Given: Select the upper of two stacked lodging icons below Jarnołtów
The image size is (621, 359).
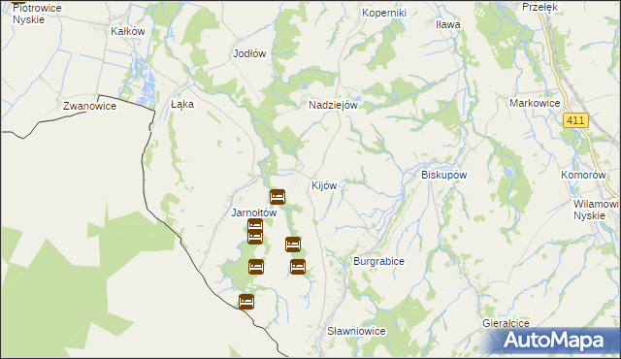Looking at the screenshot, I should coord(255,226).
